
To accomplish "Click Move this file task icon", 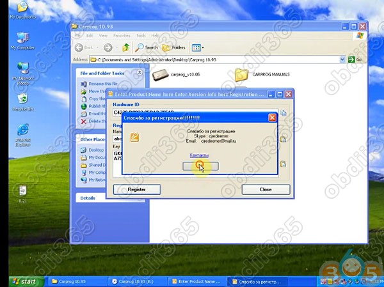I will [84, 91].
